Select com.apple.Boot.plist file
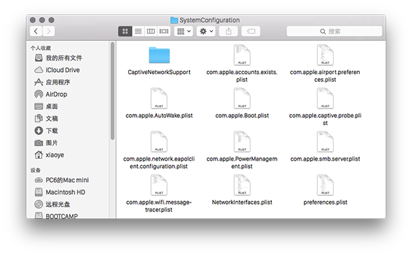Image resolution: width=412 pixels, height=256 pixels. 242,104
